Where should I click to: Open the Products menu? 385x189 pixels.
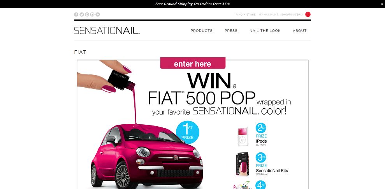[201, 31]
